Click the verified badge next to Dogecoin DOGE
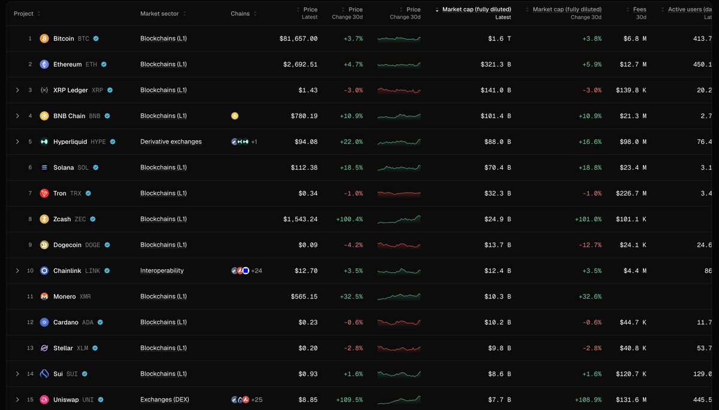The image size is (719, 410). click(x=107, y=245)
